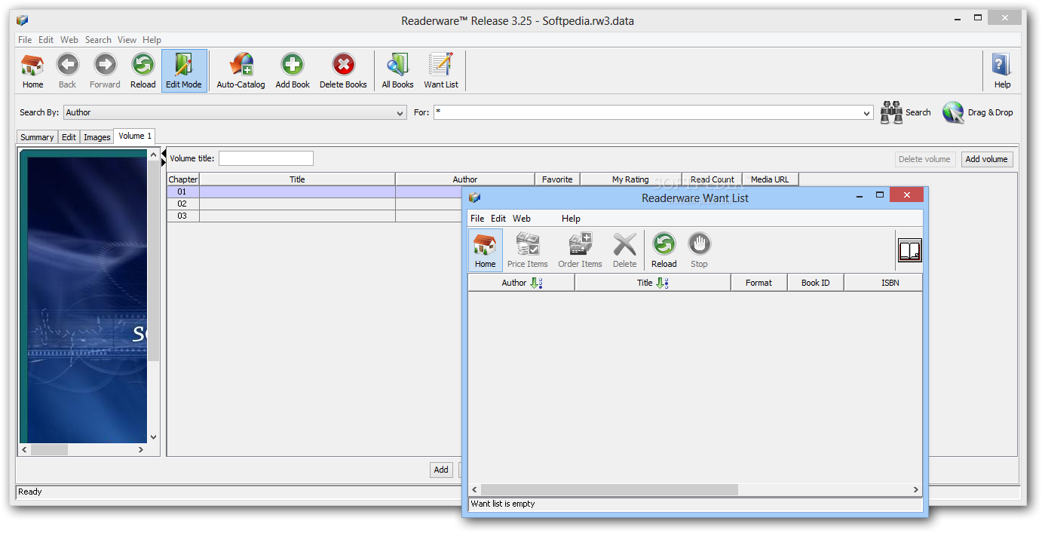
Task: Click the lower panel expand arrow beside Volume title
Action: pos(164,163)
